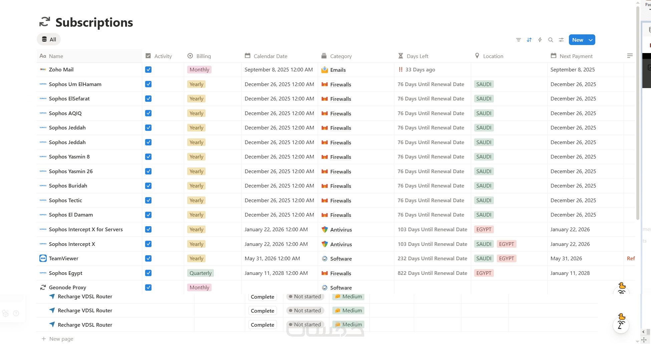Open the TeamViewer page name
This screenshot has height=344, width=651.
[x=63, y=258]
